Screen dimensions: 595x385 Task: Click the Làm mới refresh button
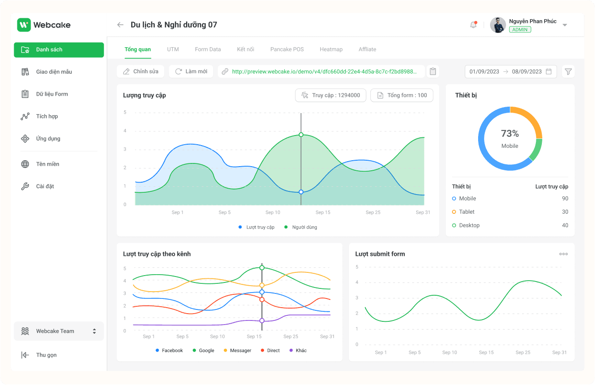[x=191, y=71]
